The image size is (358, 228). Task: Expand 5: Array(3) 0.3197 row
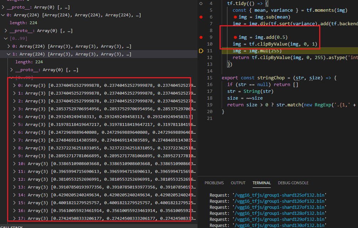[x=14, y=124]
